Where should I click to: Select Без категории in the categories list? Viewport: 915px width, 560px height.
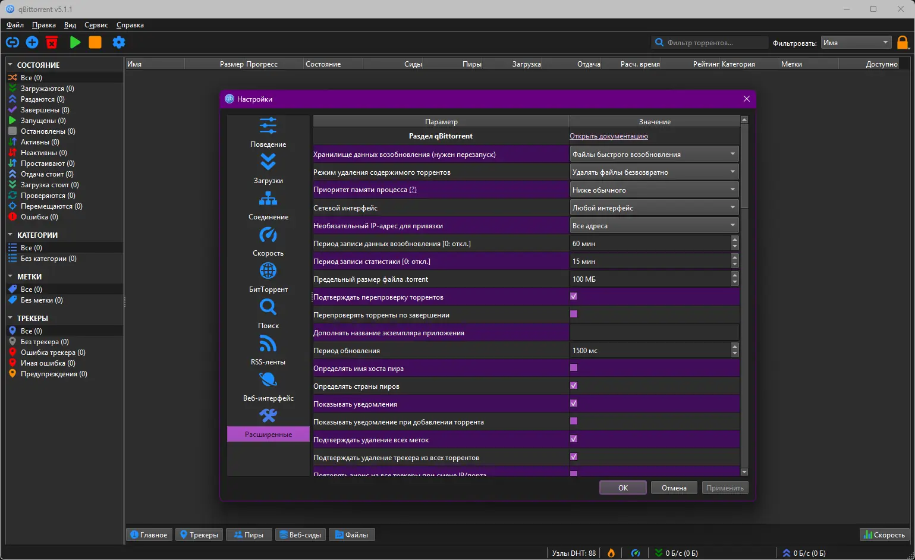tap(65, 259)
